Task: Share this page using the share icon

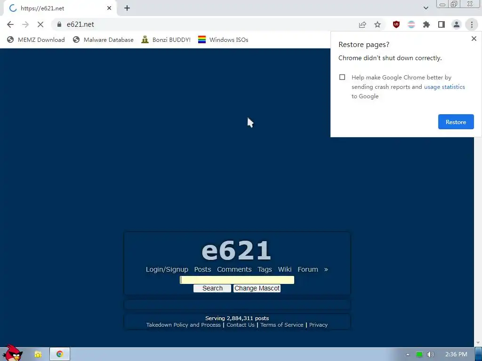Action: tap(362, 24)
